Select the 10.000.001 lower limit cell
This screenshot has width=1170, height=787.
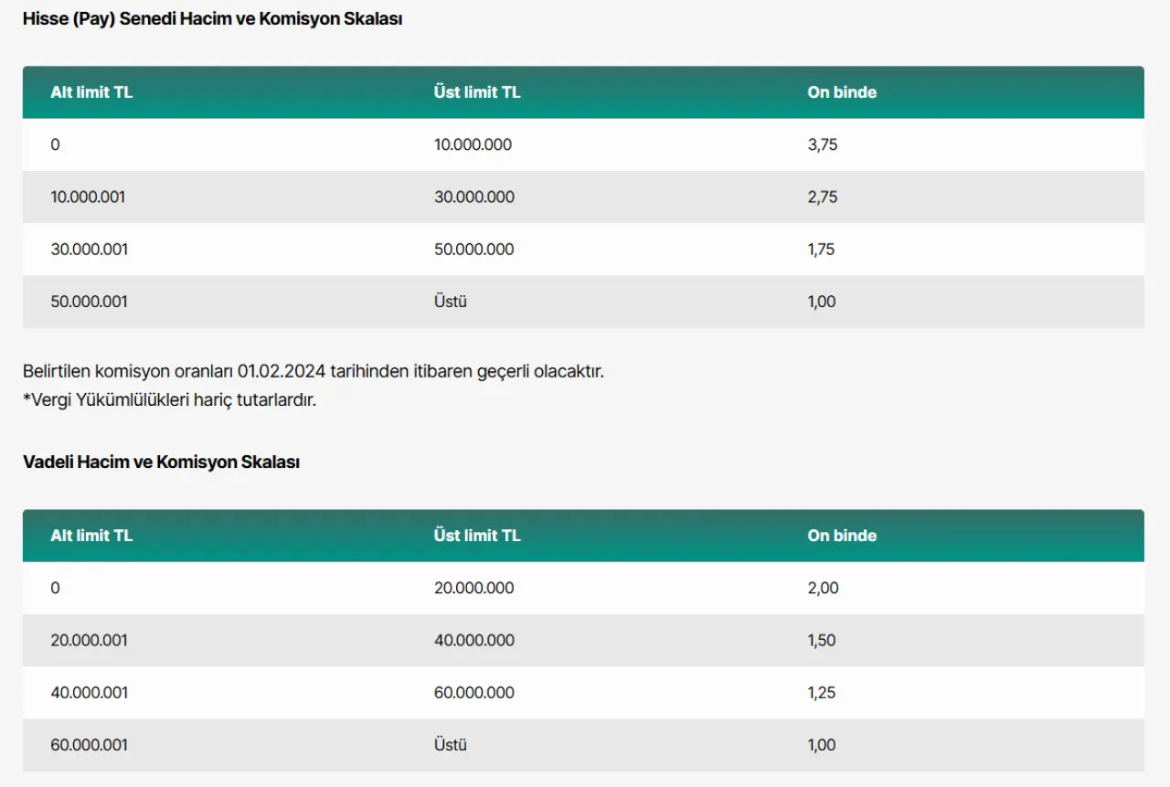click(x=88, y=197)
